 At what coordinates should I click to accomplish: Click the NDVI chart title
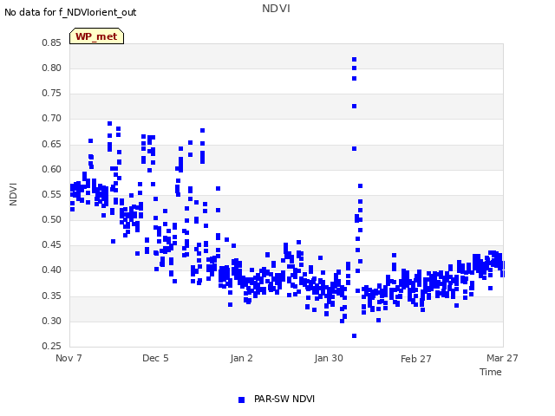pyautogui.click(x=276, y=9)
